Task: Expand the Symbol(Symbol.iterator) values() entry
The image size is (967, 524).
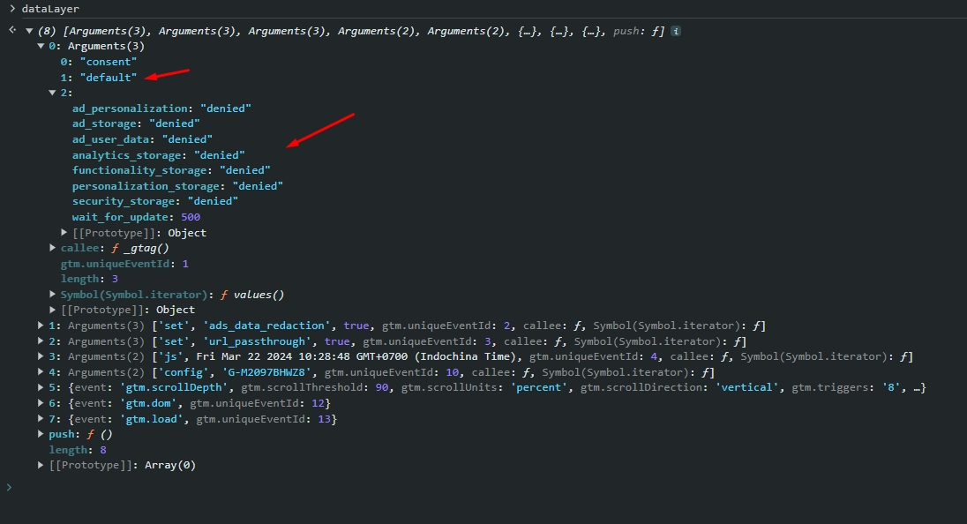Action: coord(52,295)
